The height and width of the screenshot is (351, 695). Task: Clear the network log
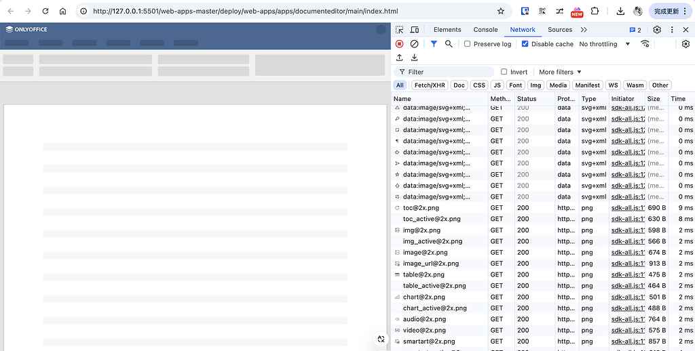coord(415,44)
